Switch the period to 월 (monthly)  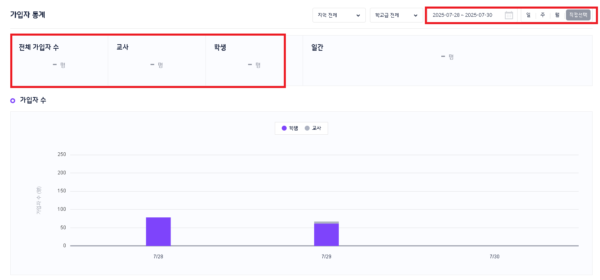[557, 15]
